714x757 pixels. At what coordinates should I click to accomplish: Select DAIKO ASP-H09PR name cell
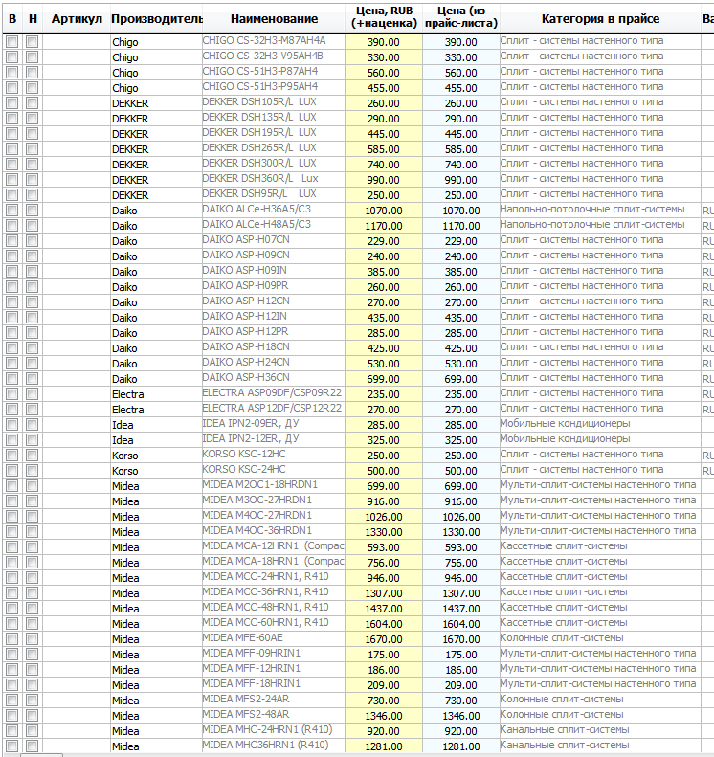(x=274, y=287)
